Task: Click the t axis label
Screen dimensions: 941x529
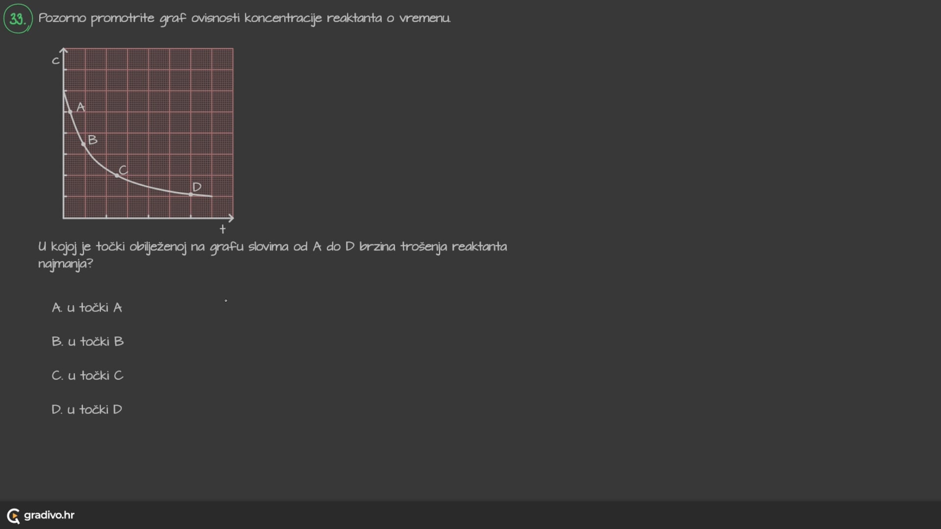Action: coord(223,229)
